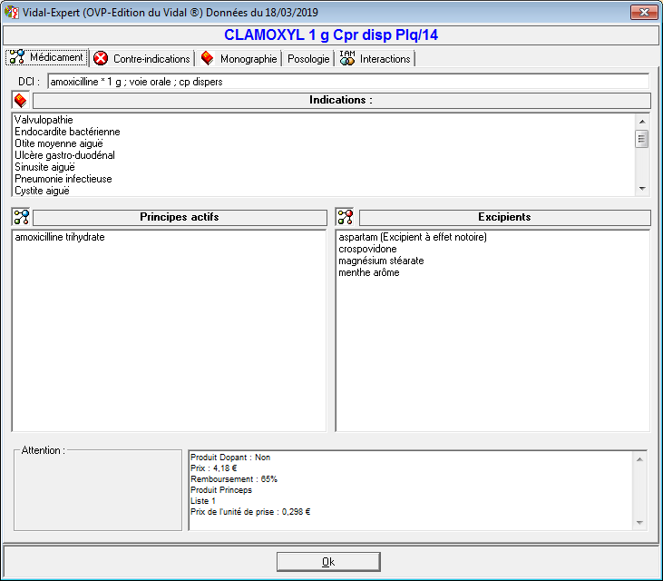Click the Vidal-Expert app icon in title bar

[x=12, y=13]
